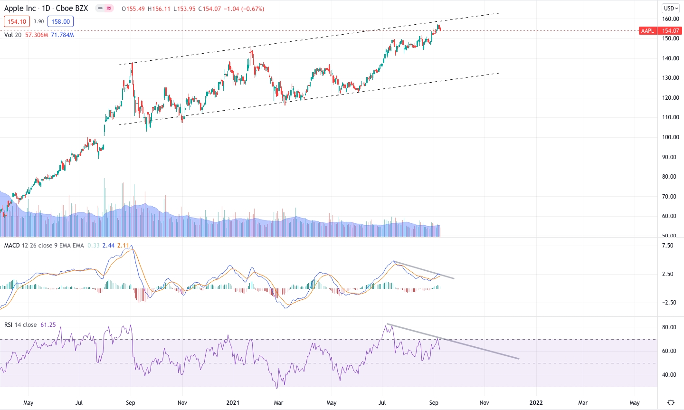Viewport: 684px width, 410px height.
Task: Click the AAPL price label tag
Action: (647, 31)
